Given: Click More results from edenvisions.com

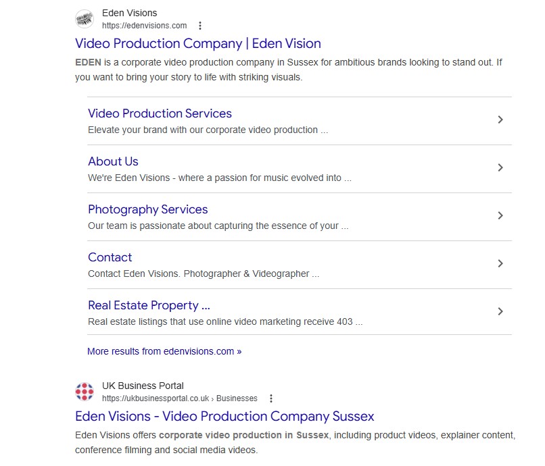Looking at the screenshot, I should click(x=164, y=351).
